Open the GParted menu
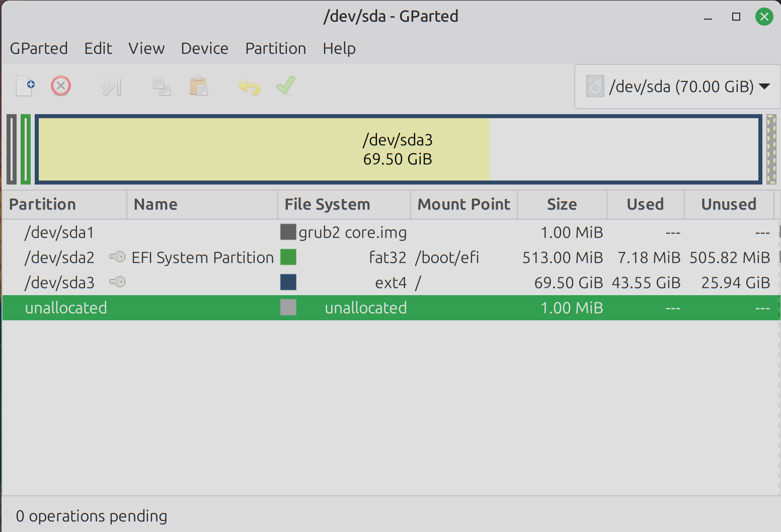 (x=39, y=48)
